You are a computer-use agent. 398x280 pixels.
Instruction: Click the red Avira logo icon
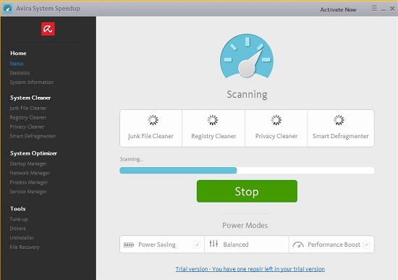click(x=48, y=29)
